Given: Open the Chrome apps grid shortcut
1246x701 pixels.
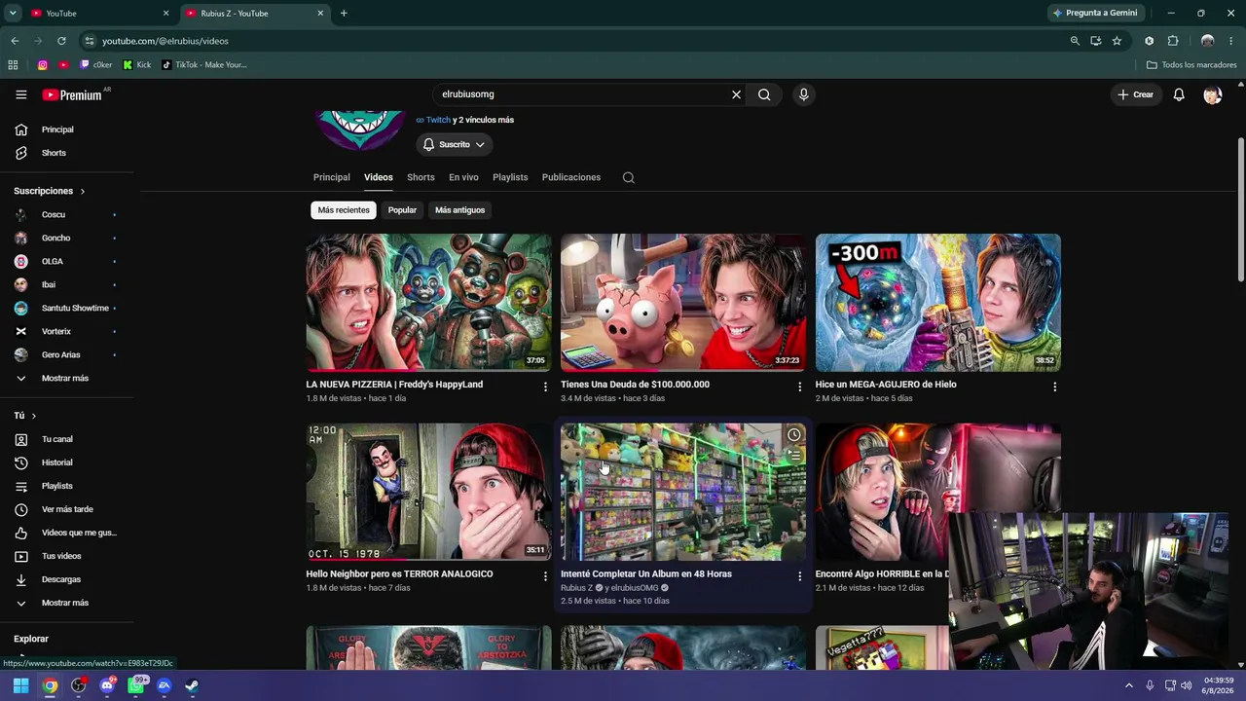Looking at the screenshot, I should 13,65.
